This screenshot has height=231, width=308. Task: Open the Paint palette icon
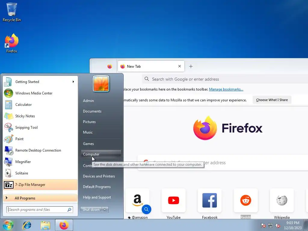click(8, 139)
